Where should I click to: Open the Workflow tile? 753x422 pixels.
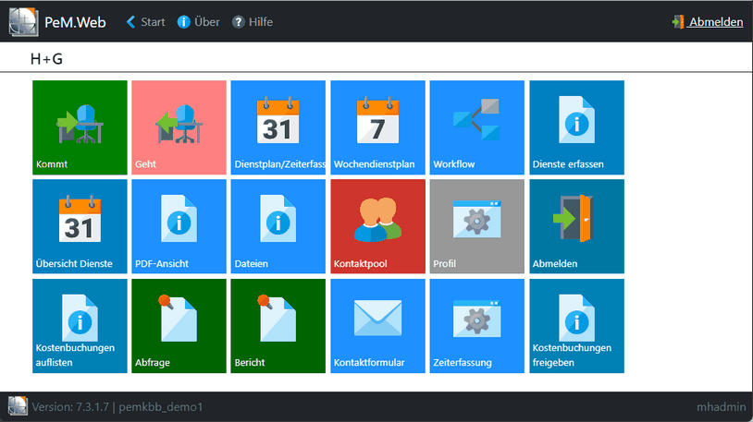(476, 127)
